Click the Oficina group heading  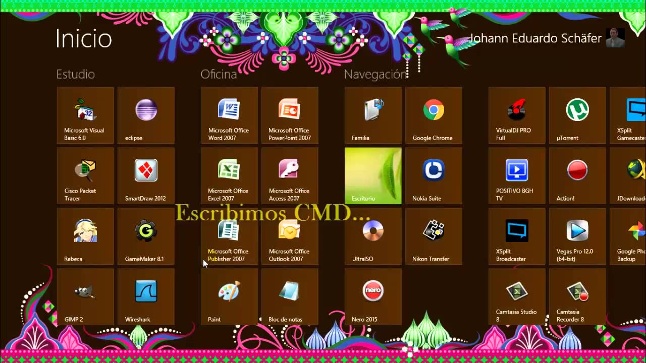coord(219,74)
